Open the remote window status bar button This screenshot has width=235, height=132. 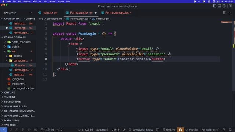pos(3,129)
